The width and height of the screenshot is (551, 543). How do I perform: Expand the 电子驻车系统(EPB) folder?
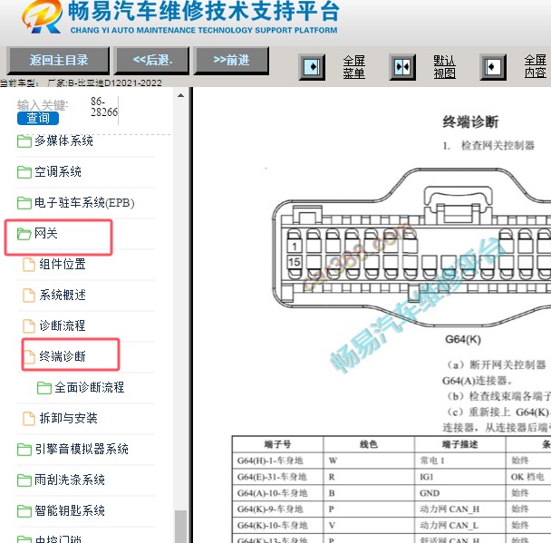click(75, 203)
